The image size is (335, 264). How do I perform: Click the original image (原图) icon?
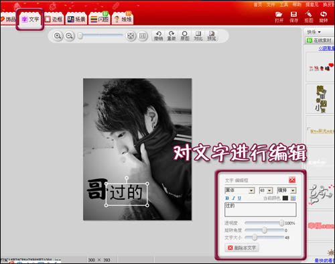point(185,36)
